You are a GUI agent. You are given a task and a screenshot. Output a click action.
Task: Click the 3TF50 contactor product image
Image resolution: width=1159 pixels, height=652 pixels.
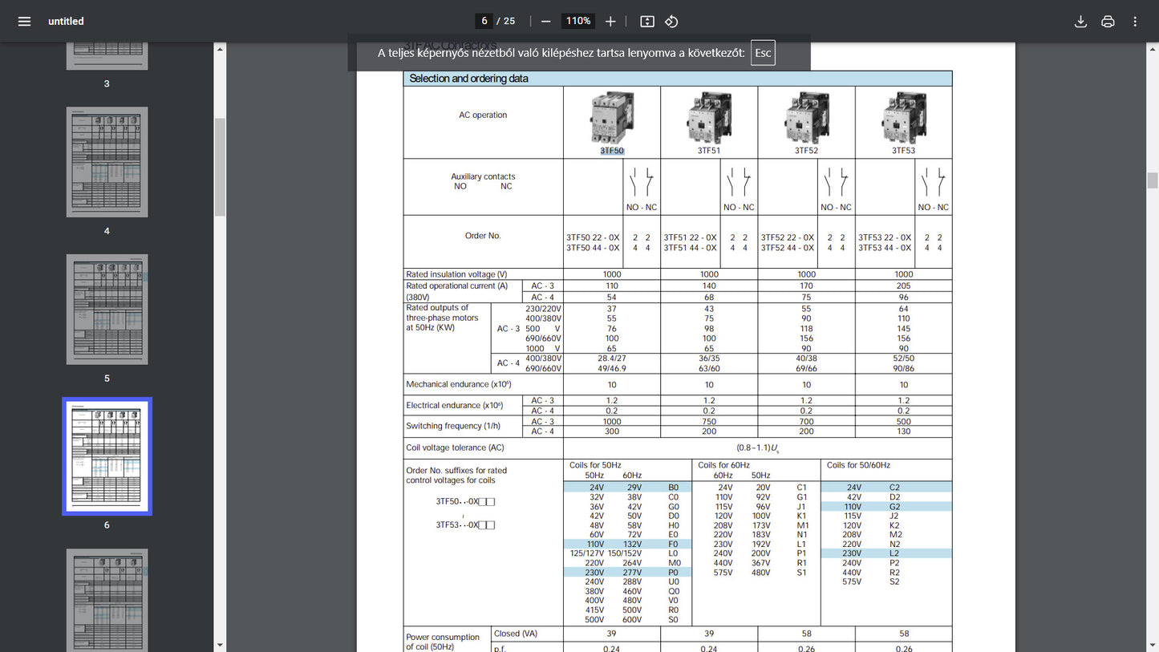611,117
